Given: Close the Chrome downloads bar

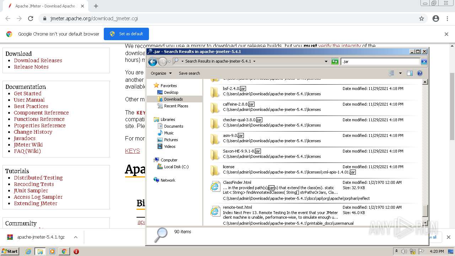Looking at the screenshot, I should [448, 237].
